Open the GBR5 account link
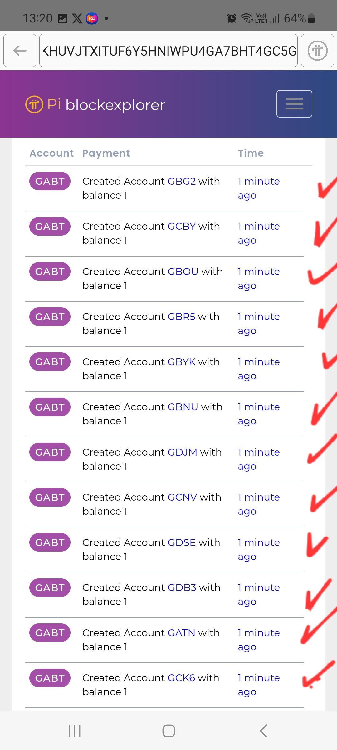The height and width of the screenshot is (750, 337). click(x=181, y=317)
